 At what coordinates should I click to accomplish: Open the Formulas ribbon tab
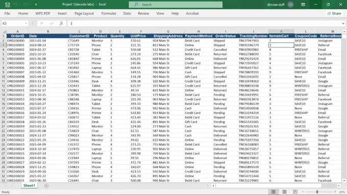pos(109,13)
